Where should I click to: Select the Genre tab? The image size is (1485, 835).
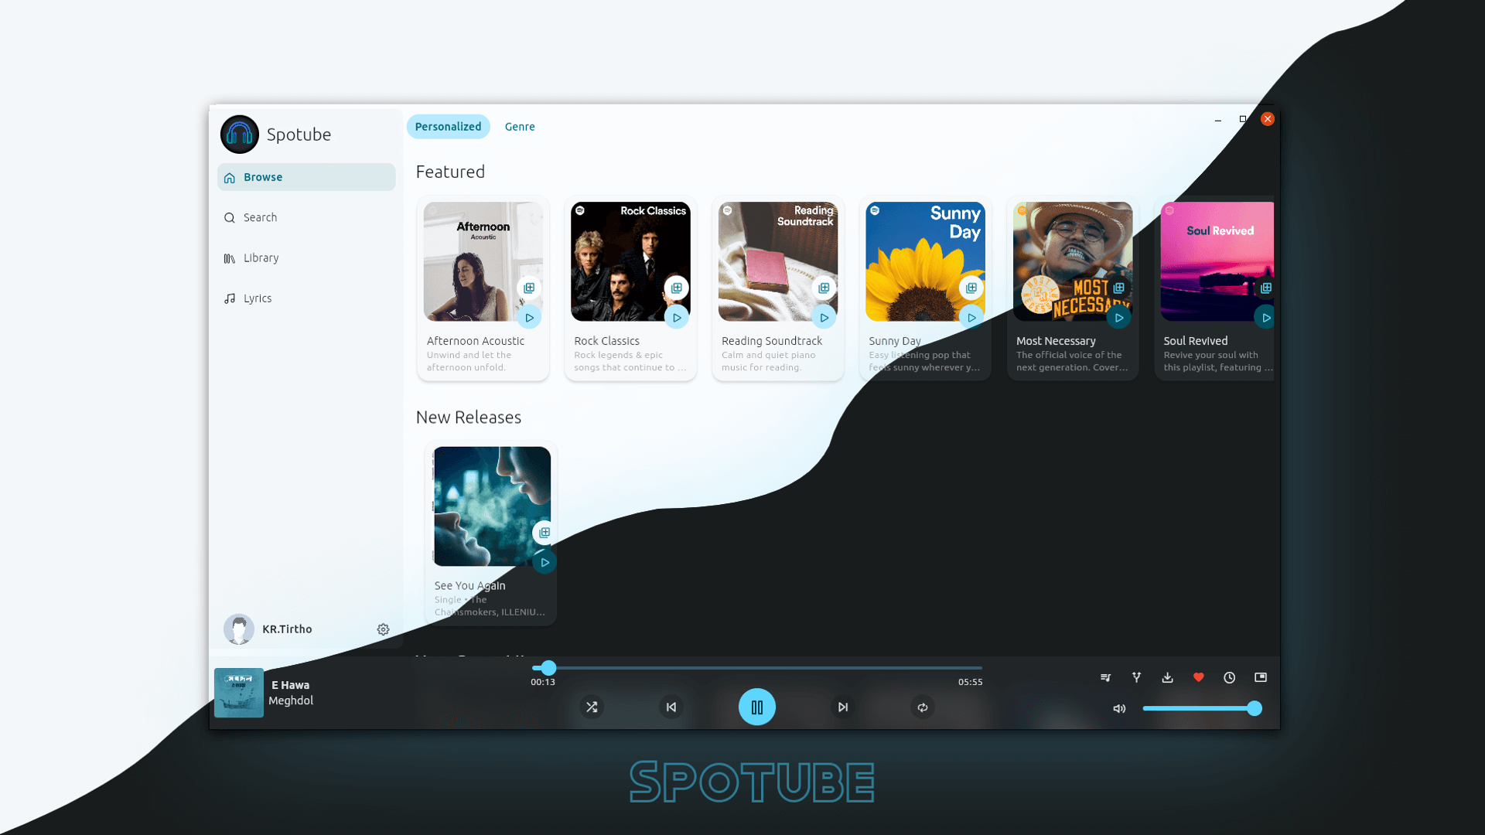tap(519, 125)
